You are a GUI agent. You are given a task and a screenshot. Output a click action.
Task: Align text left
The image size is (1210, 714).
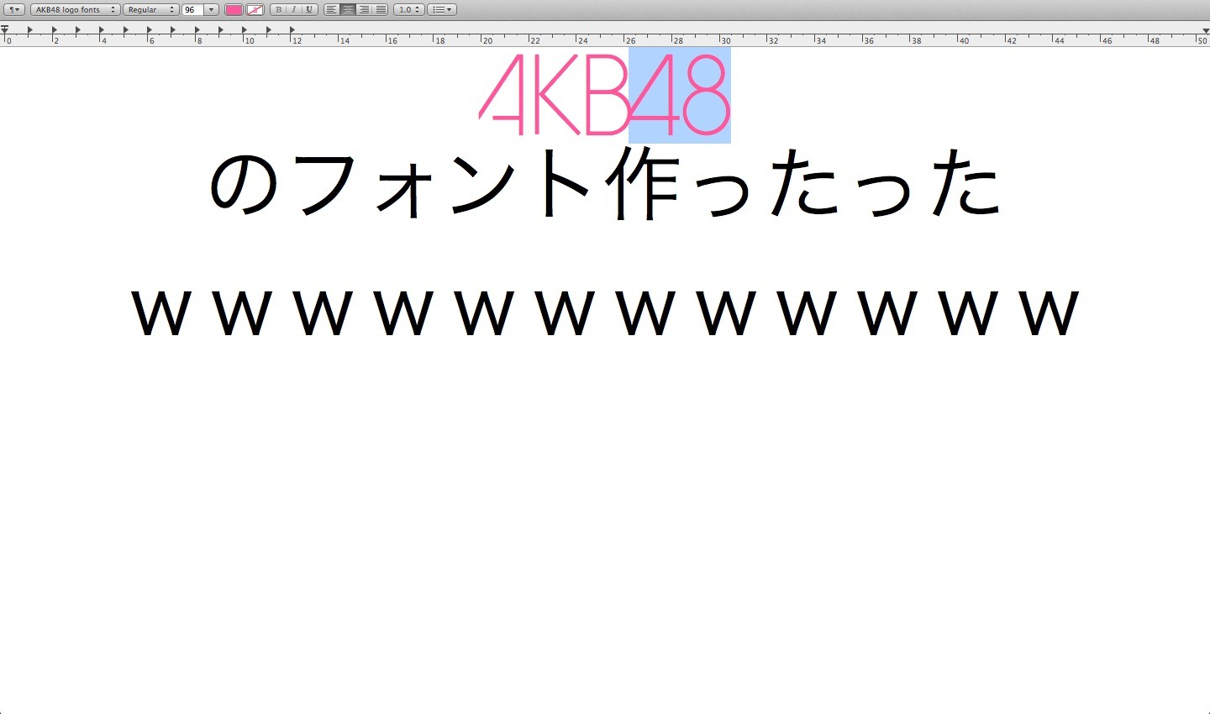click(332, 10)
